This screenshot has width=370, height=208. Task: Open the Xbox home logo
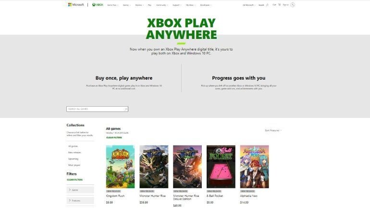coord(98,5)
